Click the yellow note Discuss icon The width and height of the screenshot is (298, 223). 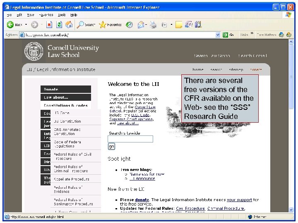click(179, 25)
